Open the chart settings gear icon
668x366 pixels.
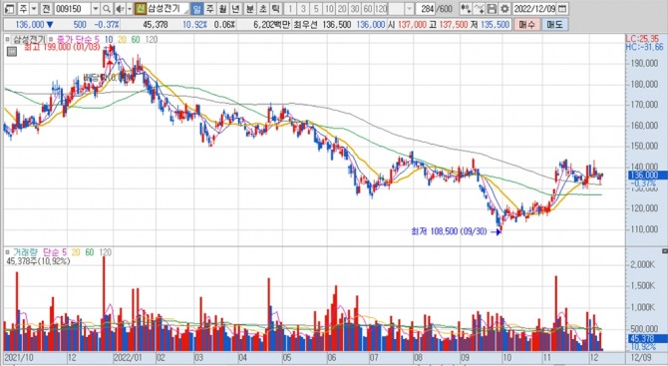504,9
